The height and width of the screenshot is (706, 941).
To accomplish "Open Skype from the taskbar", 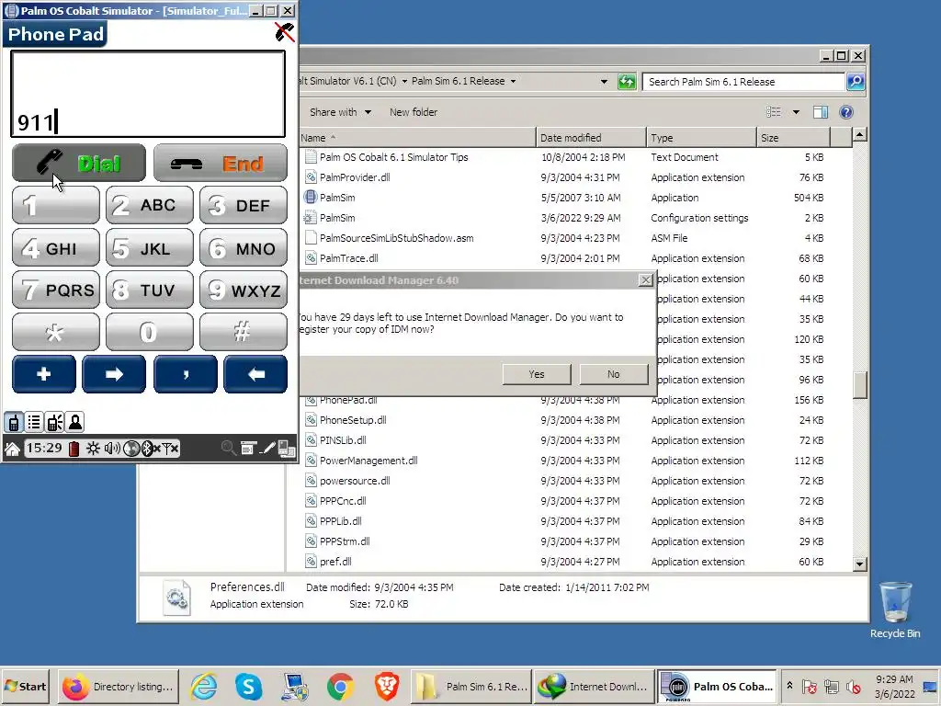I will coord(248,686).
